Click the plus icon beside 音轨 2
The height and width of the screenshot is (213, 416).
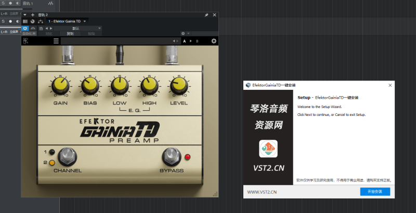33,15
